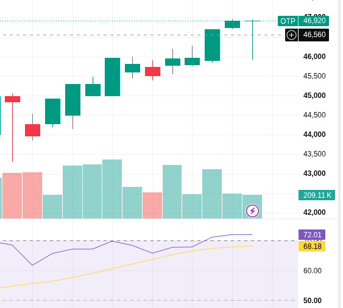Click the 46,000 price axis label
Image resolution: width=343 pixels, height=308 pixels.
pyautogui.click(x=314, y=57)
